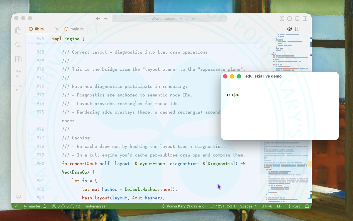The image size is (353, 221).
Task: Open the ChatGPT assistant panel icon
Action: (289, 29)
